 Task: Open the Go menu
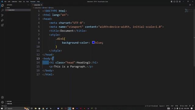pos(24,2)
